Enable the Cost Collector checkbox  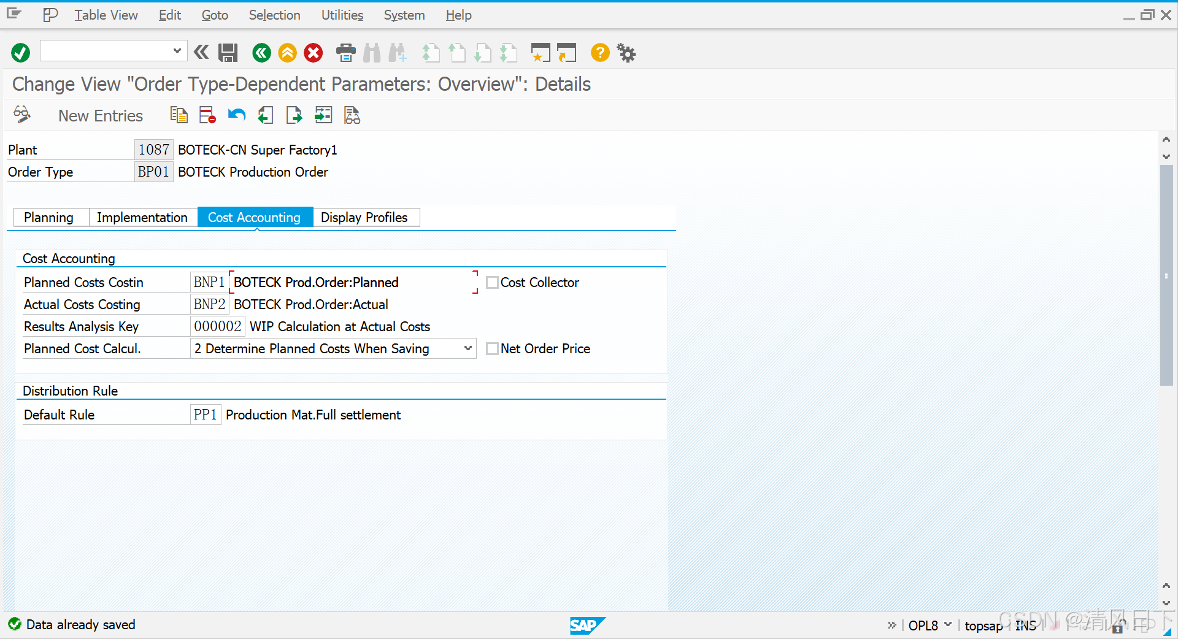coord(492,282)
